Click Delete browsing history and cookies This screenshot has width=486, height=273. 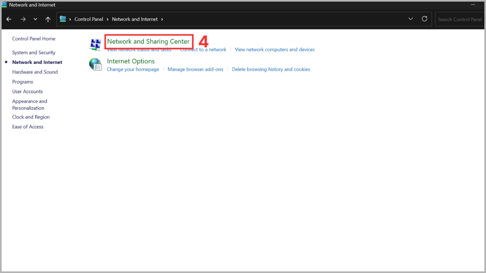[x=271, y=69]
